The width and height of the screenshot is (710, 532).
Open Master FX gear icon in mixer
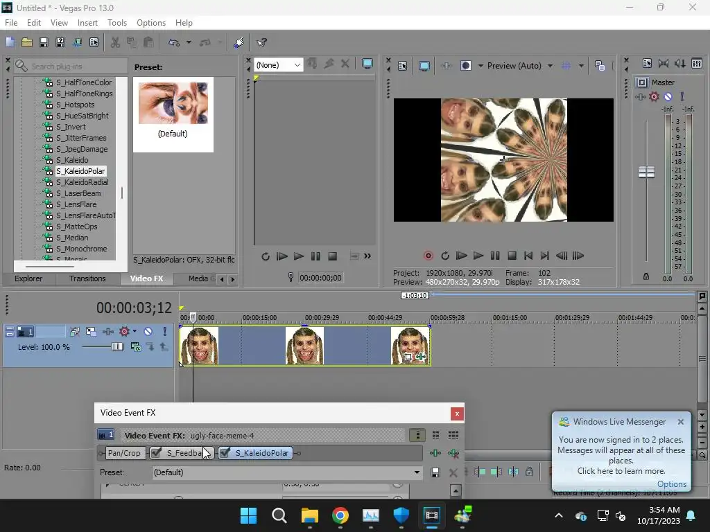click(654, 96)
